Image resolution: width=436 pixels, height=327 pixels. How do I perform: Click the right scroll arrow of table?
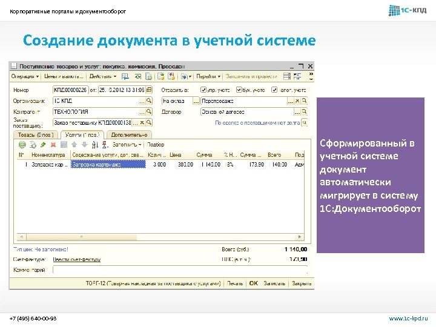[x=300, y=237]
